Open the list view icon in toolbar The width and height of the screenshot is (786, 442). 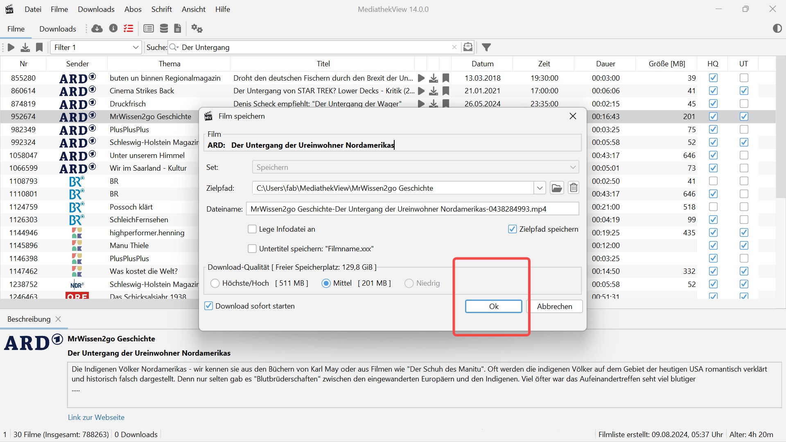[x=149, y=28]
